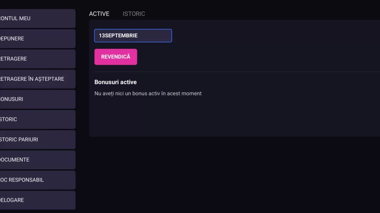380x213 pixels.
Task: Select Retragere în Așteptare in sidebar
Action: [x=37, y=79]
